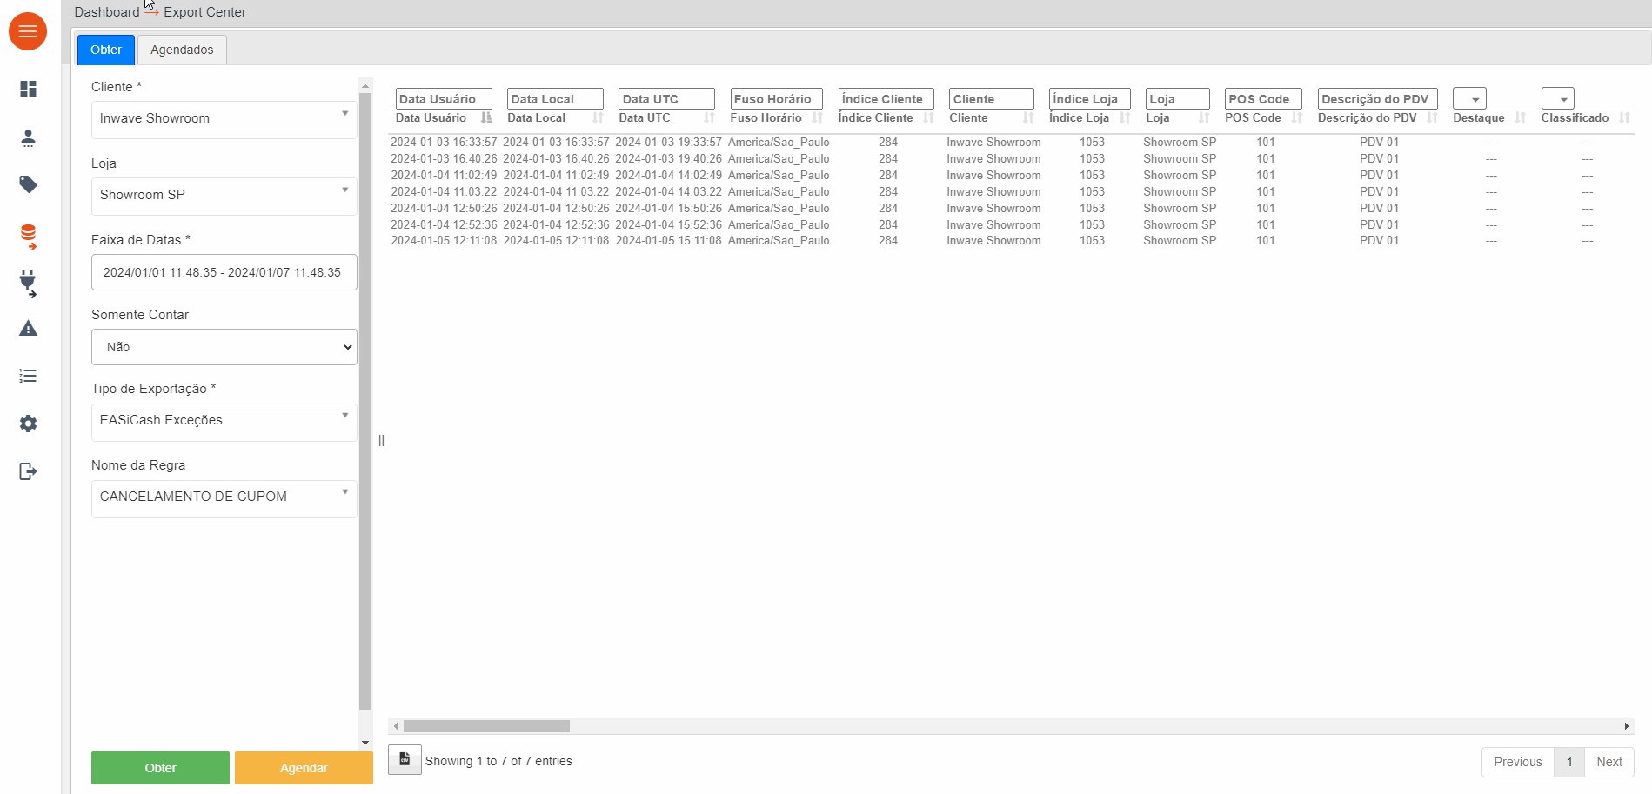The width and height of the screenshot is (1652, 794).
Task: Sort by Loja column arrows
Action: (1204, 117)
